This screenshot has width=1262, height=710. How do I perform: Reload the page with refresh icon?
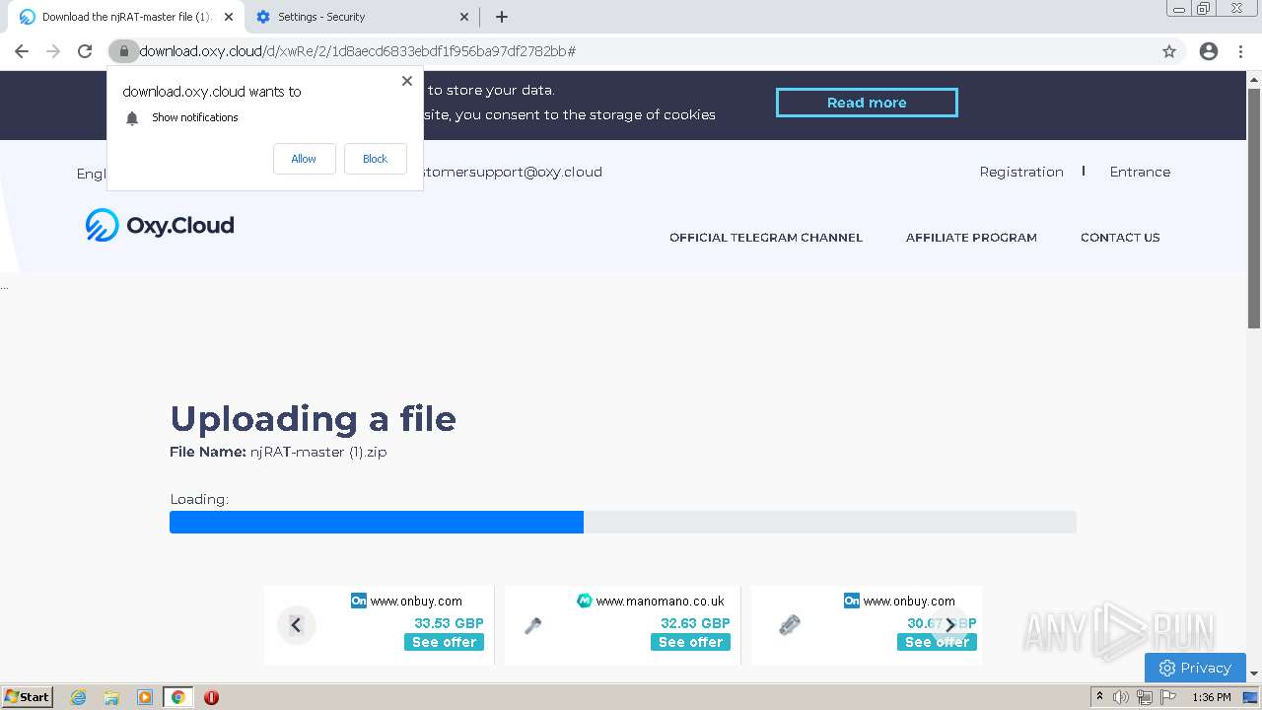[85, 51]
